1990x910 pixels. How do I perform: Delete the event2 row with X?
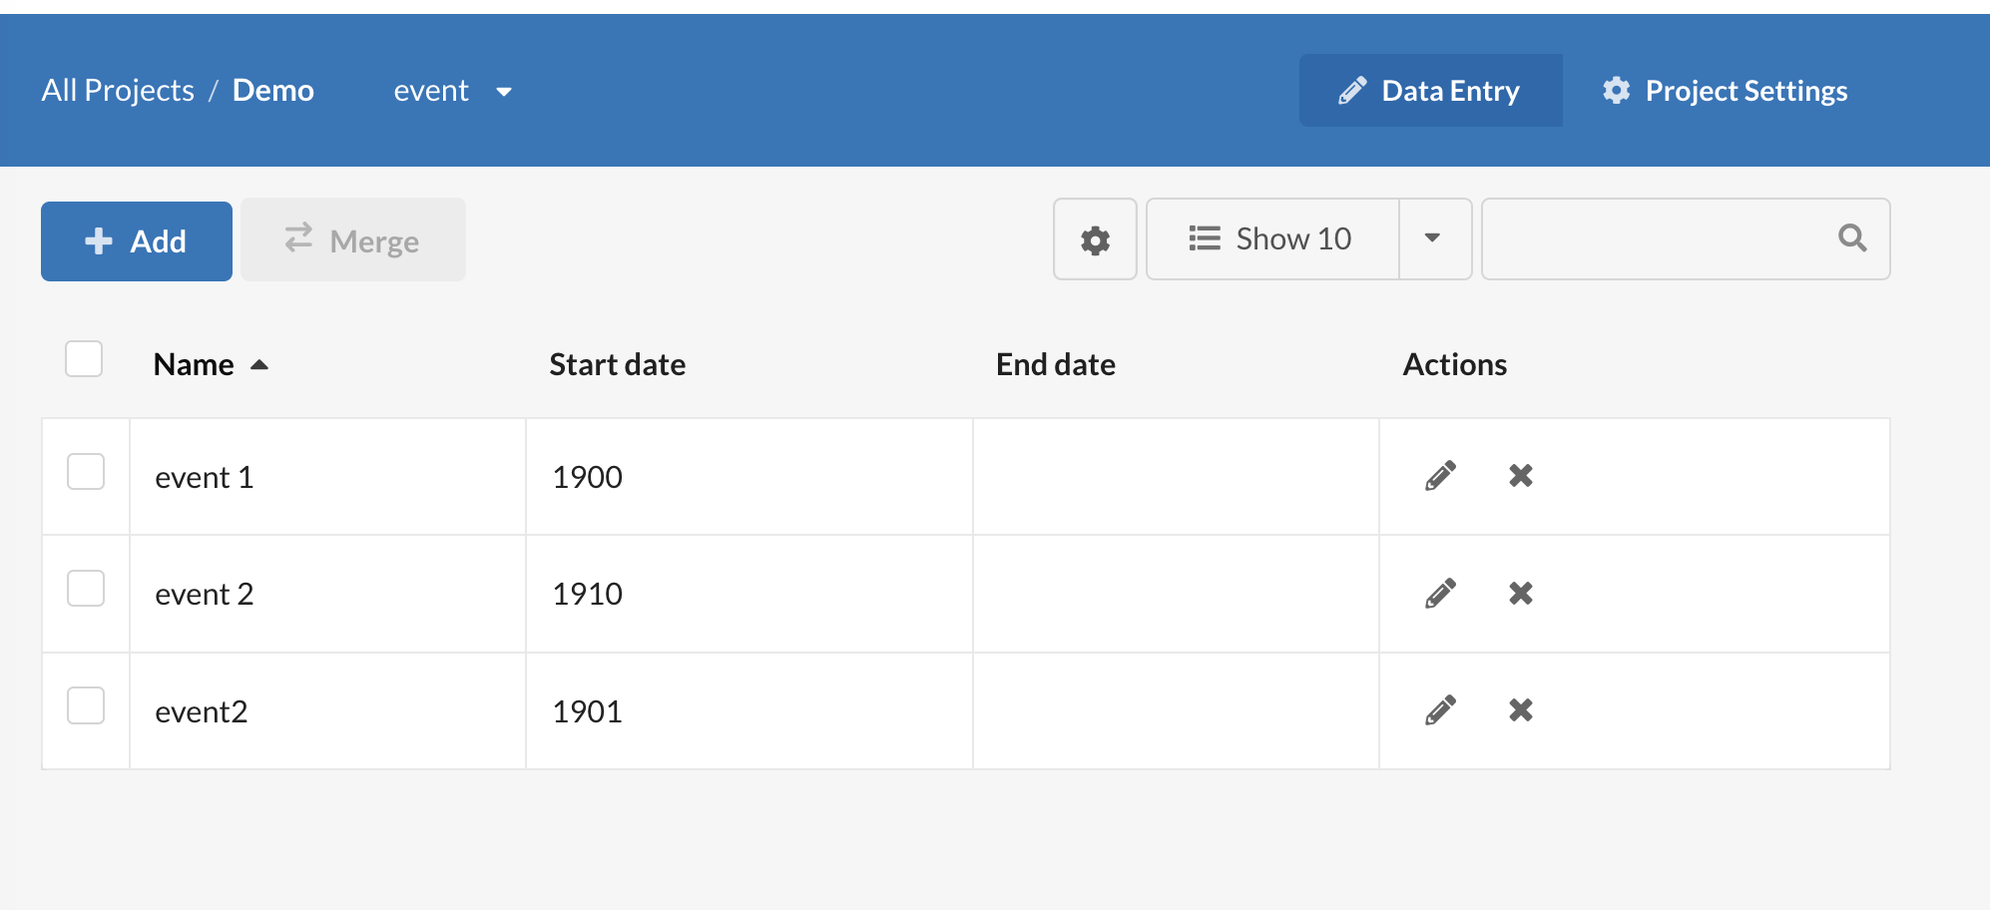tap(1521, 710)
